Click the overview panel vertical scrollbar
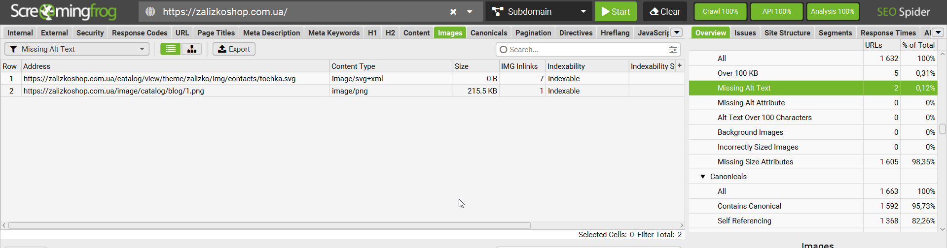This screenshot has width=947, height=248. point(943,129)
